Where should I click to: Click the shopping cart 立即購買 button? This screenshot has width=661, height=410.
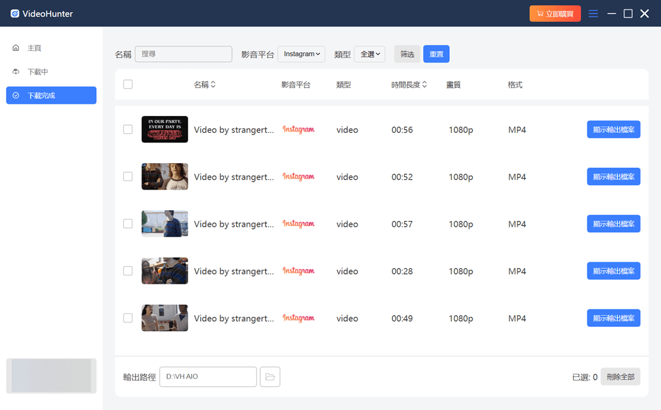tap(555, 14)
